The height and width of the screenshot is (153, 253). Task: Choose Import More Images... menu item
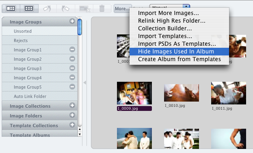(179, 13)
